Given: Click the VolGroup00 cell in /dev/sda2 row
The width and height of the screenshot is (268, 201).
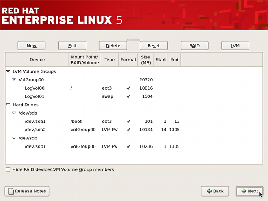Looking at the screenshot, I should pos(83,130).
